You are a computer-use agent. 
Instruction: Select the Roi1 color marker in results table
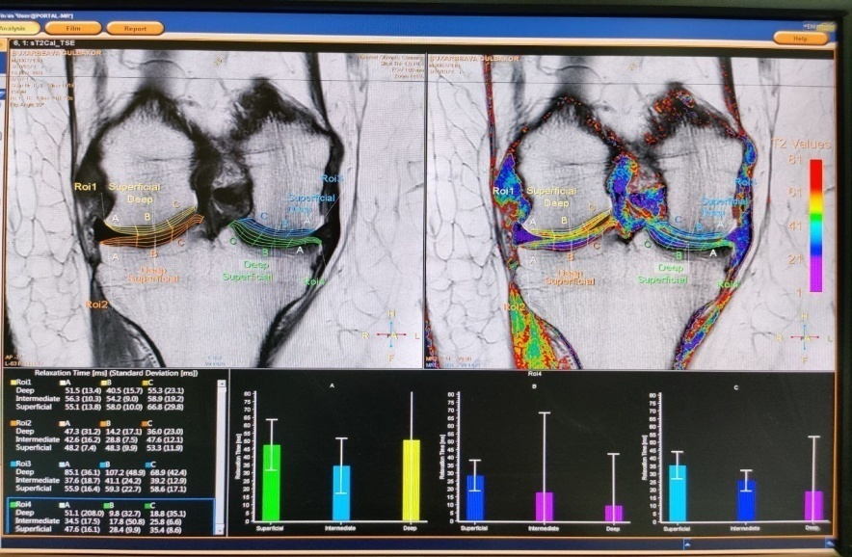(13, 383)
